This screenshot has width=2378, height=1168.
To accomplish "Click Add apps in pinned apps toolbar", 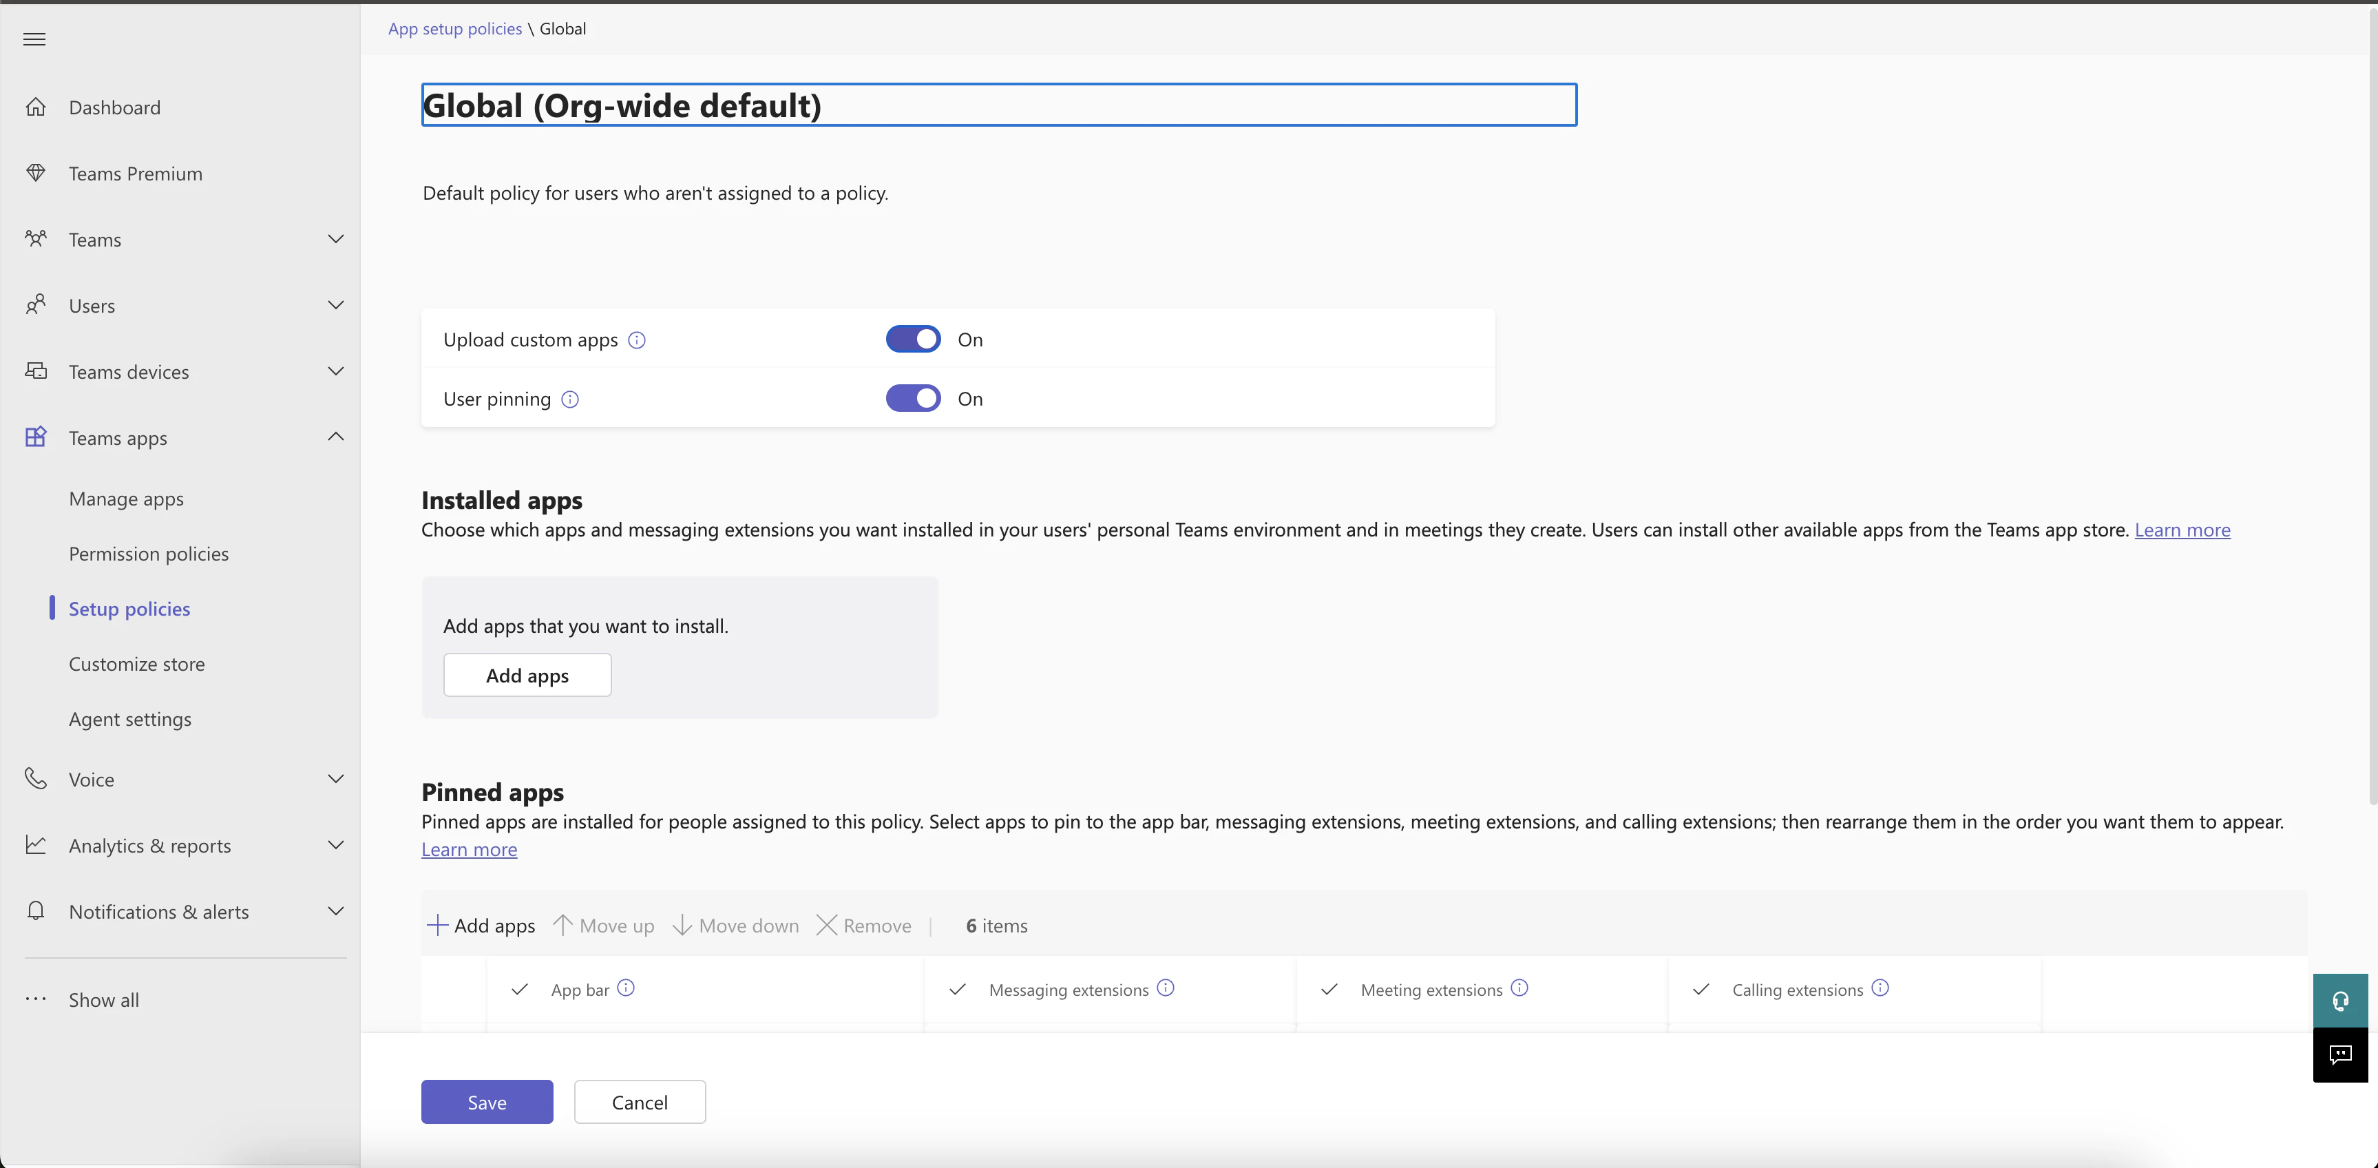I will coord(481,925).
